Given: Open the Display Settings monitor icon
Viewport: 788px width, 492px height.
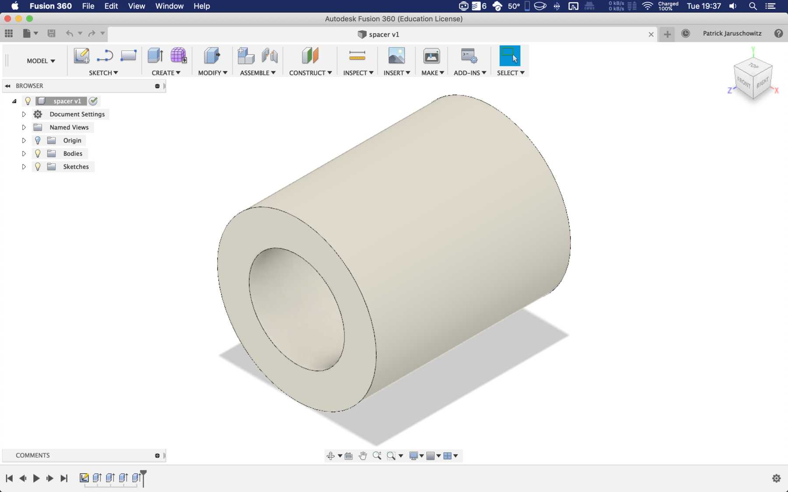Looking at the screenshot, I should click(413, 456).
